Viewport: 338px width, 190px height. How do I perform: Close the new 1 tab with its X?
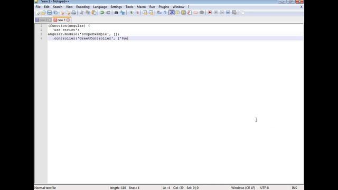coord(68,20)
